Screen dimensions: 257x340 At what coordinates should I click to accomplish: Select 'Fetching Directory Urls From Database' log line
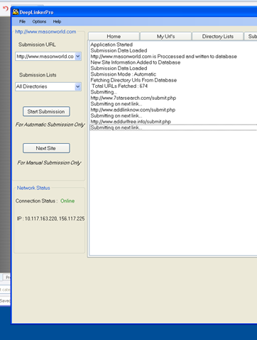pos(133,80)
